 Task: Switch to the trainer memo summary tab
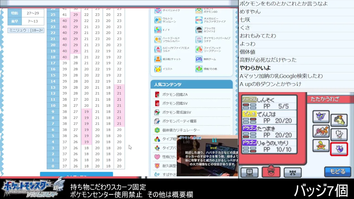[x=249, y=172]
